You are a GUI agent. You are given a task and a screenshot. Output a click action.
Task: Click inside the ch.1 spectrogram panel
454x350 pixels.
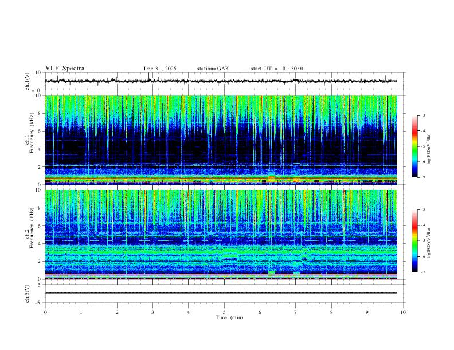pos(221,140)
